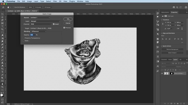The width and height of the screenshot is (188, 105).
Task: Collapse the Align and Distribute section
Action: [x=162, y=33]
